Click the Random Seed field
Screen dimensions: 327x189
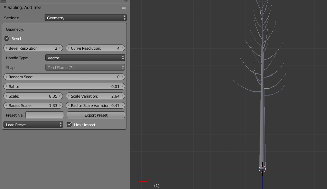[x=64, y=77]
